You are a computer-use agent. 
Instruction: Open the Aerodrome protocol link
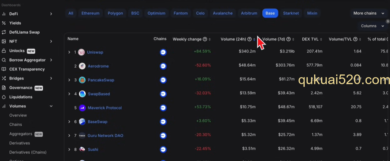pos(98,66)
